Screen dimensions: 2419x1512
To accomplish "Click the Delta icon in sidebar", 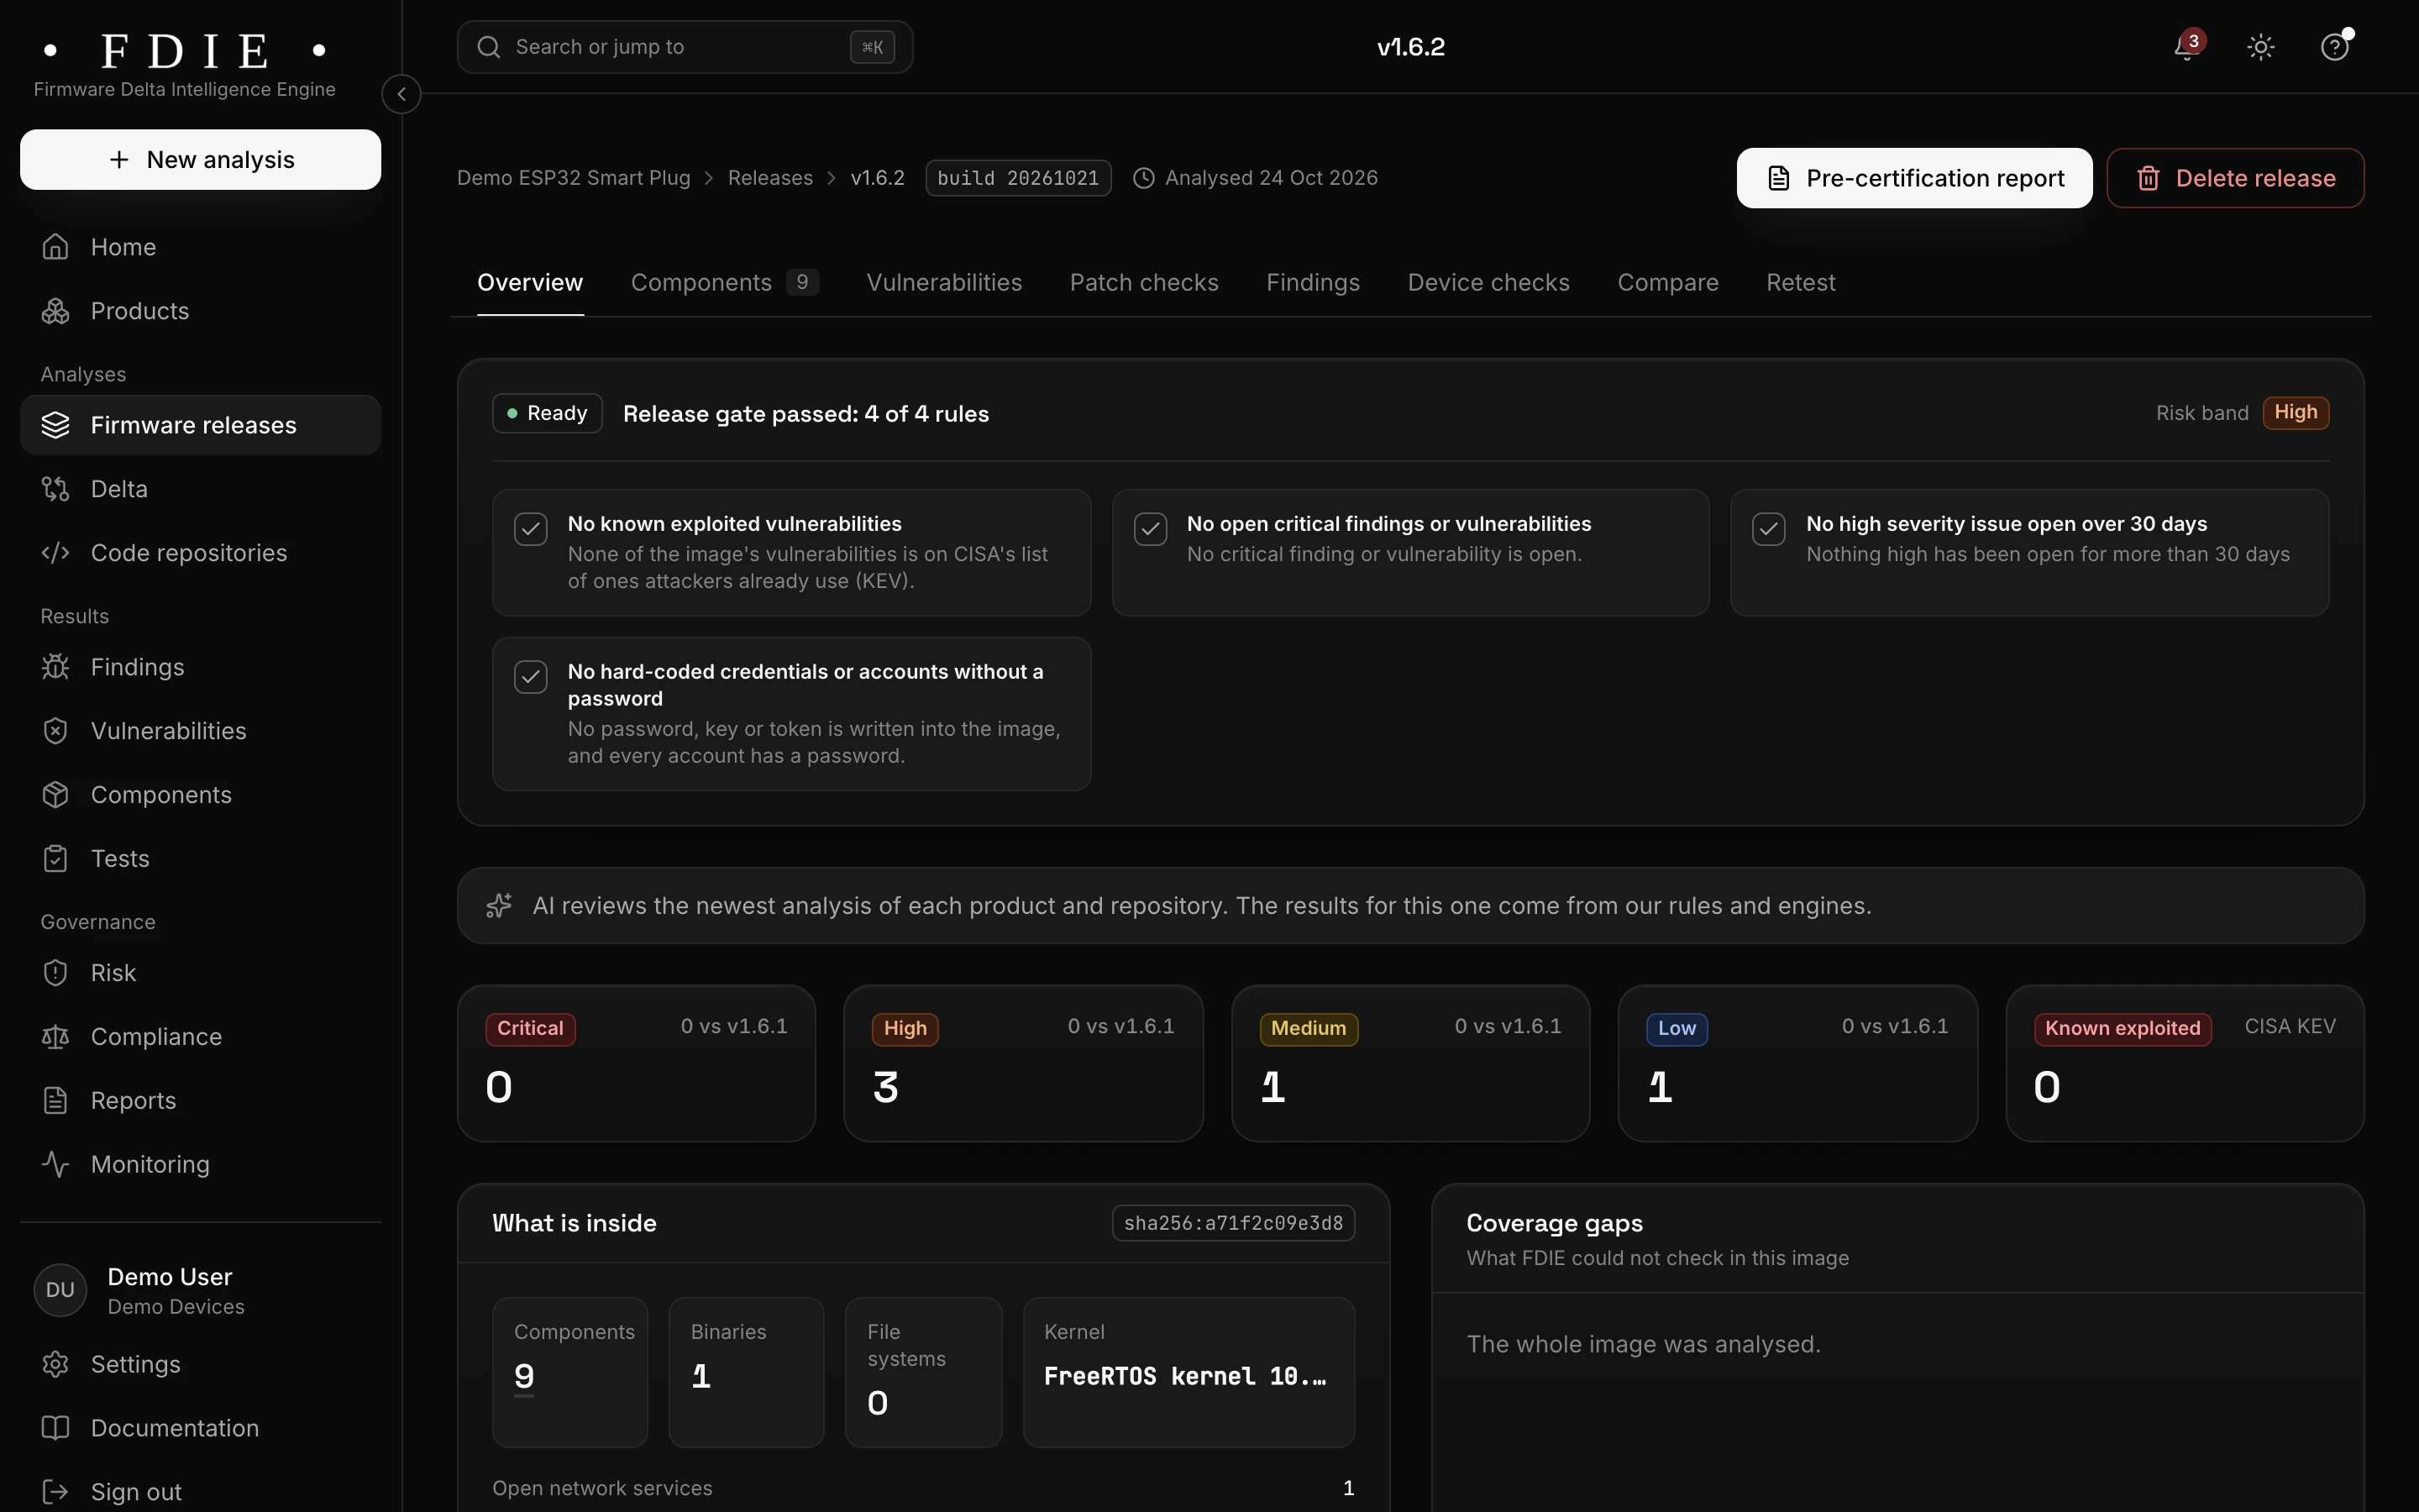I will tap(56, 489).
